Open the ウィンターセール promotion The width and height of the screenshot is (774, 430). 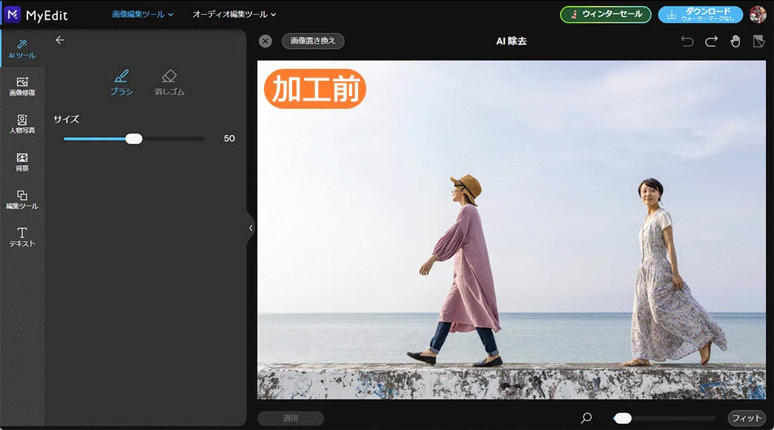tap(605, 13)
